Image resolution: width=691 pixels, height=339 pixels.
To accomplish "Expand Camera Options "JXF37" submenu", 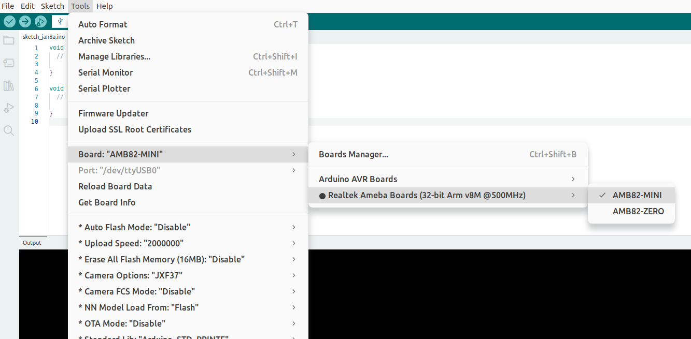I will (188, 275).
